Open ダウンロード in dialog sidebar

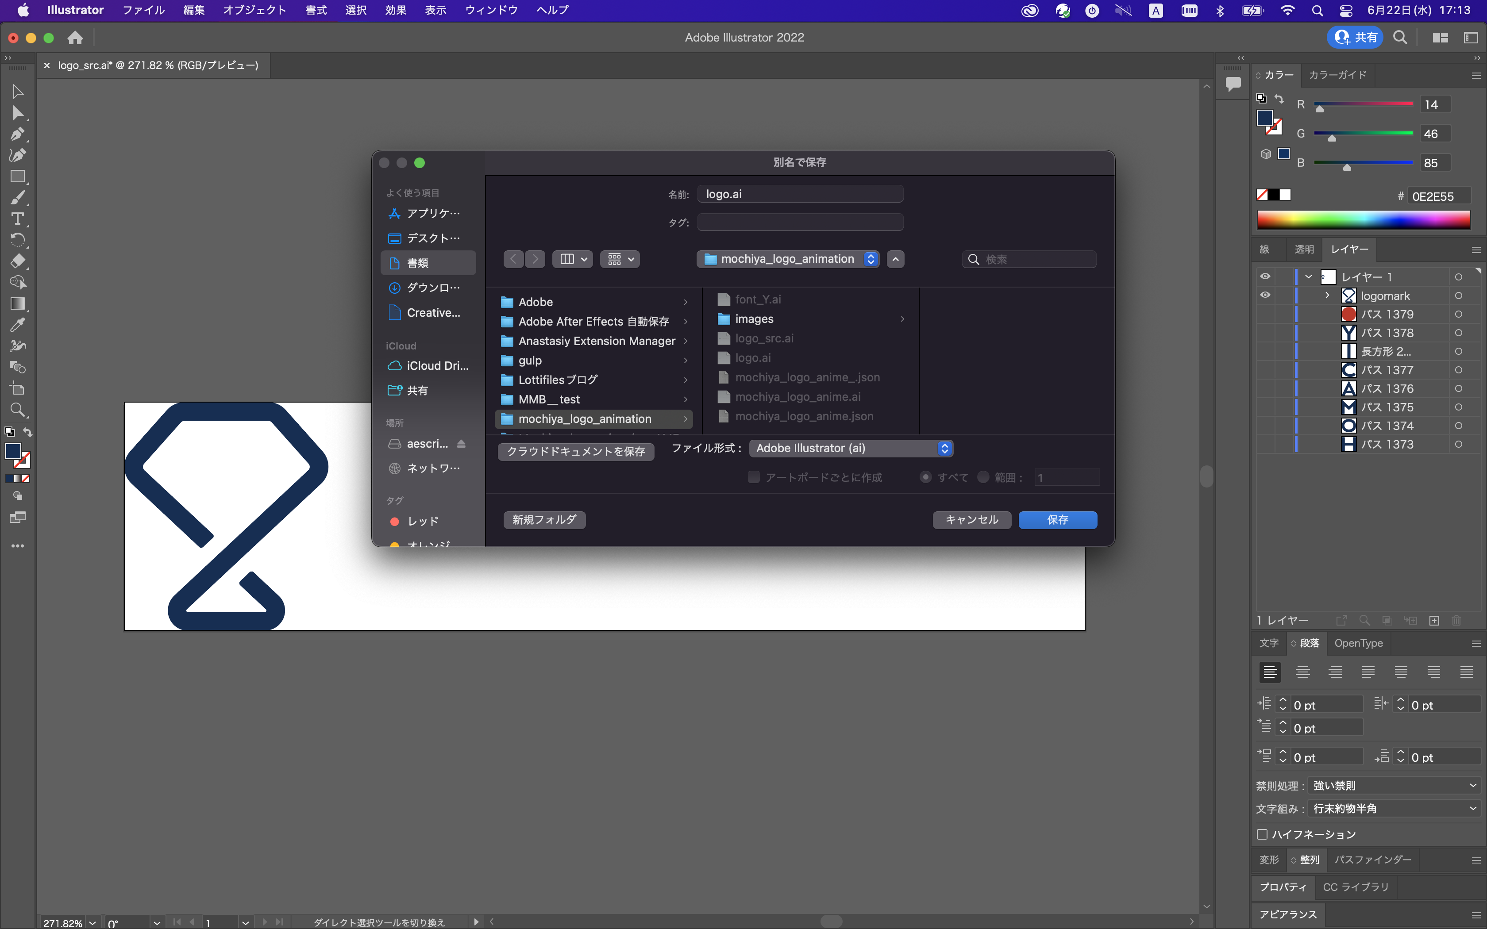click(428, 288)
